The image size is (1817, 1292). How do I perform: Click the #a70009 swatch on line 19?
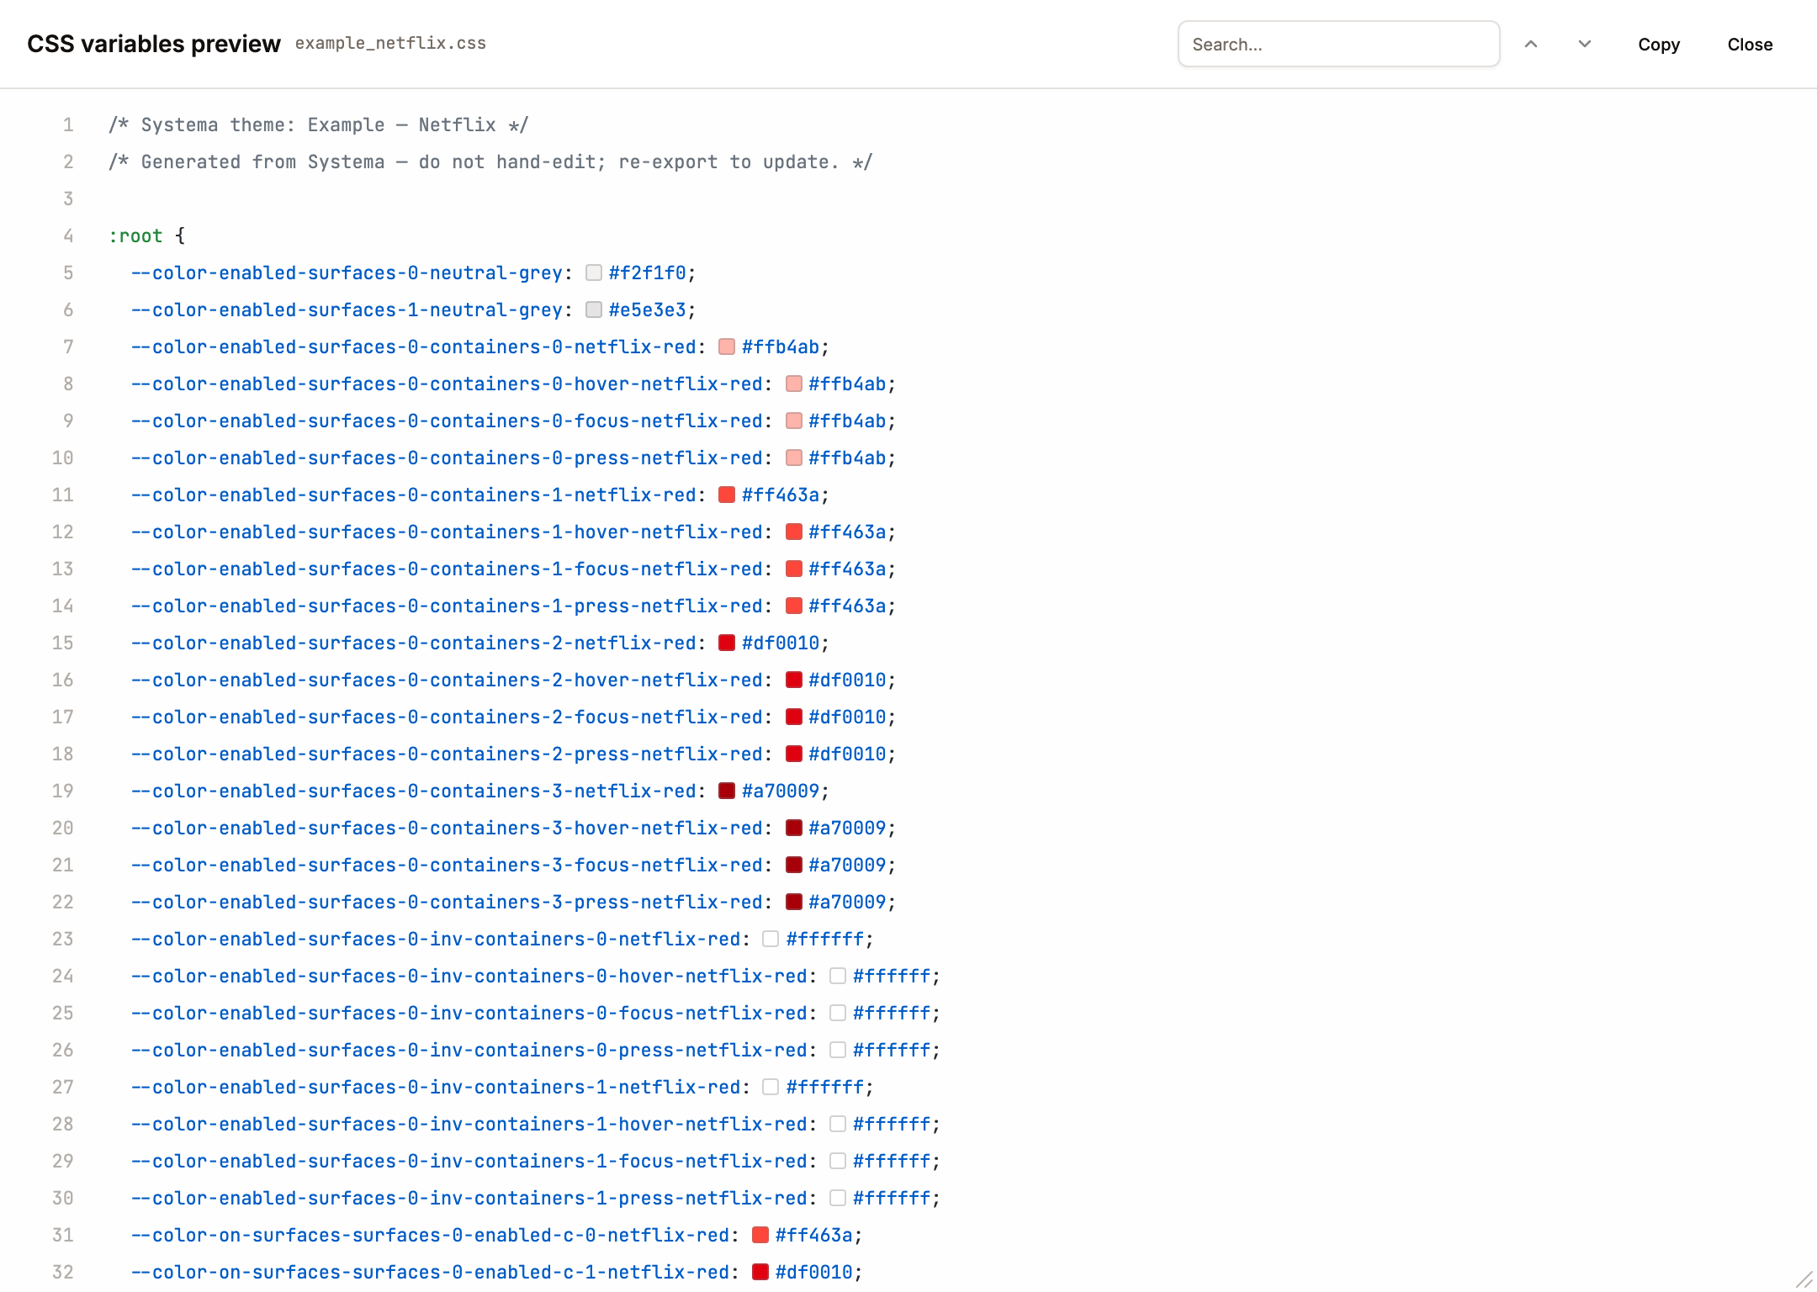coord(727,791)
